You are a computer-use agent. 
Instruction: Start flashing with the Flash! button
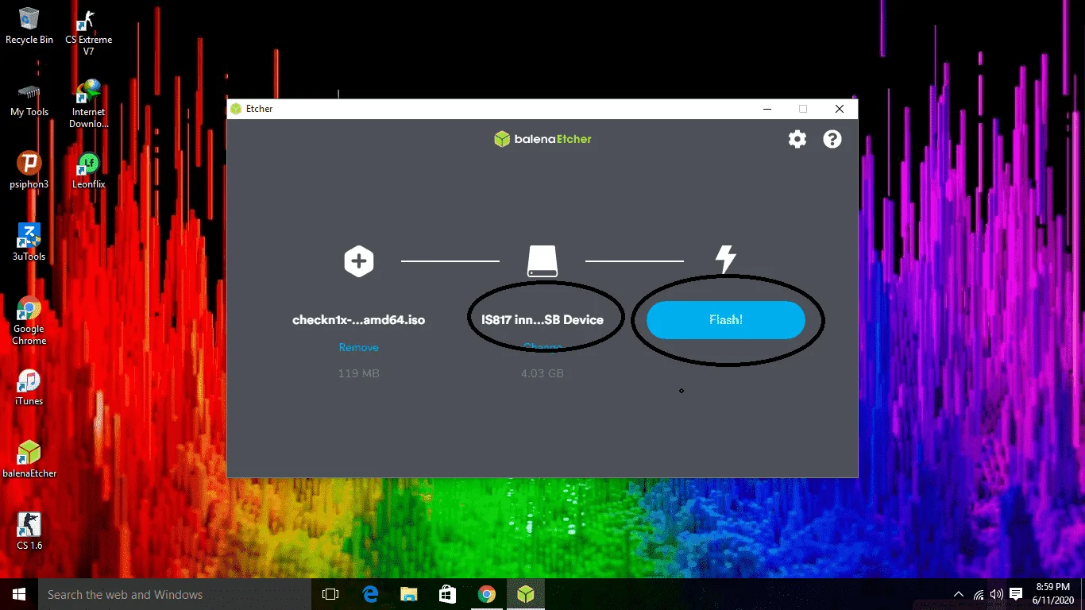[726, 320]
